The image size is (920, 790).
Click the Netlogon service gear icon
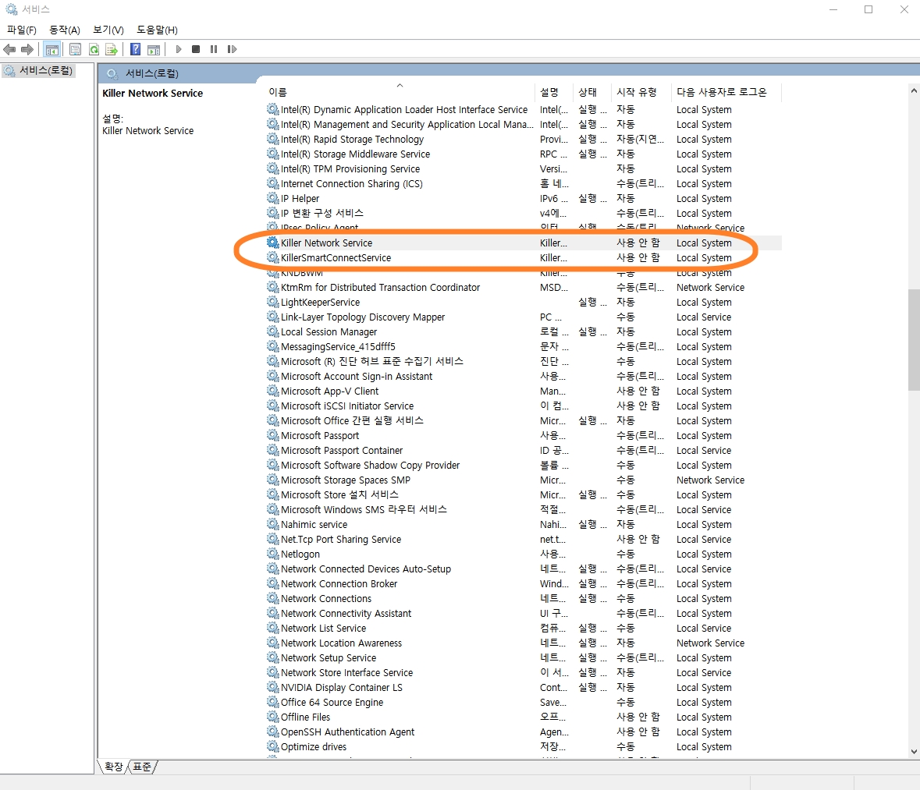[273, 554]
